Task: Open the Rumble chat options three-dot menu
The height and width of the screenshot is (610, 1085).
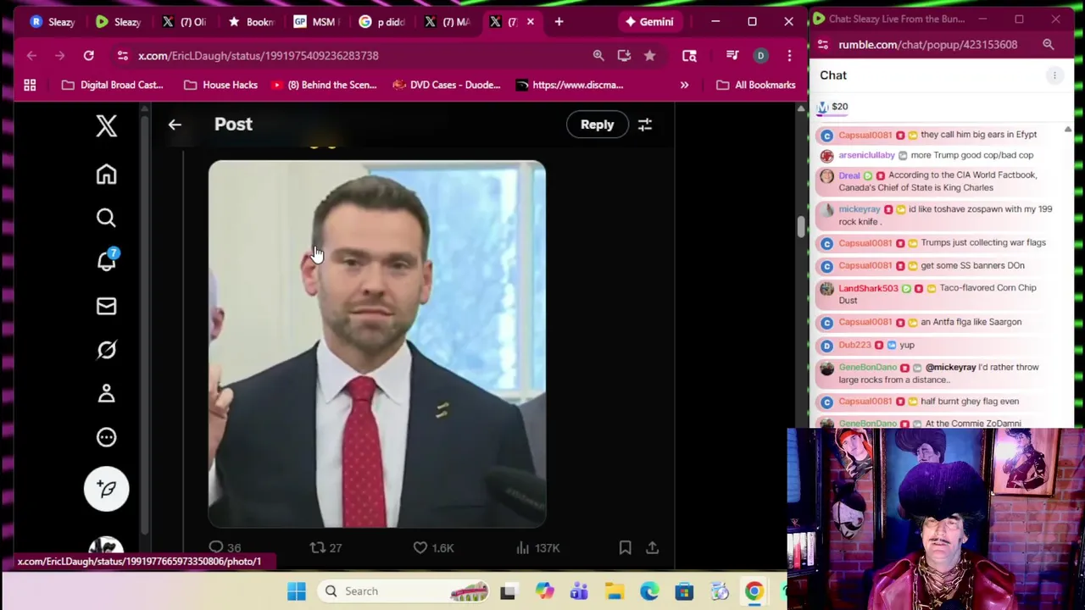Action: click(x=1054, y=75)
